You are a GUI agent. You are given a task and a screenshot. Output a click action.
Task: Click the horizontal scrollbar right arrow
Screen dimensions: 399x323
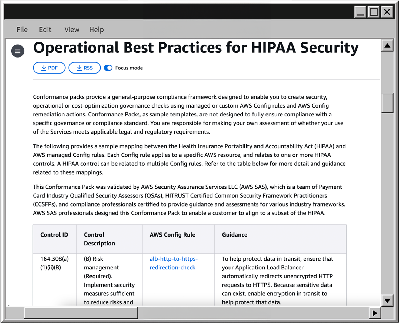click(375, 313)
